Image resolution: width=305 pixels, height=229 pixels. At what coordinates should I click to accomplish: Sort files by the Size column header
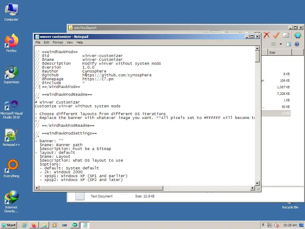(x=280, y=52)
